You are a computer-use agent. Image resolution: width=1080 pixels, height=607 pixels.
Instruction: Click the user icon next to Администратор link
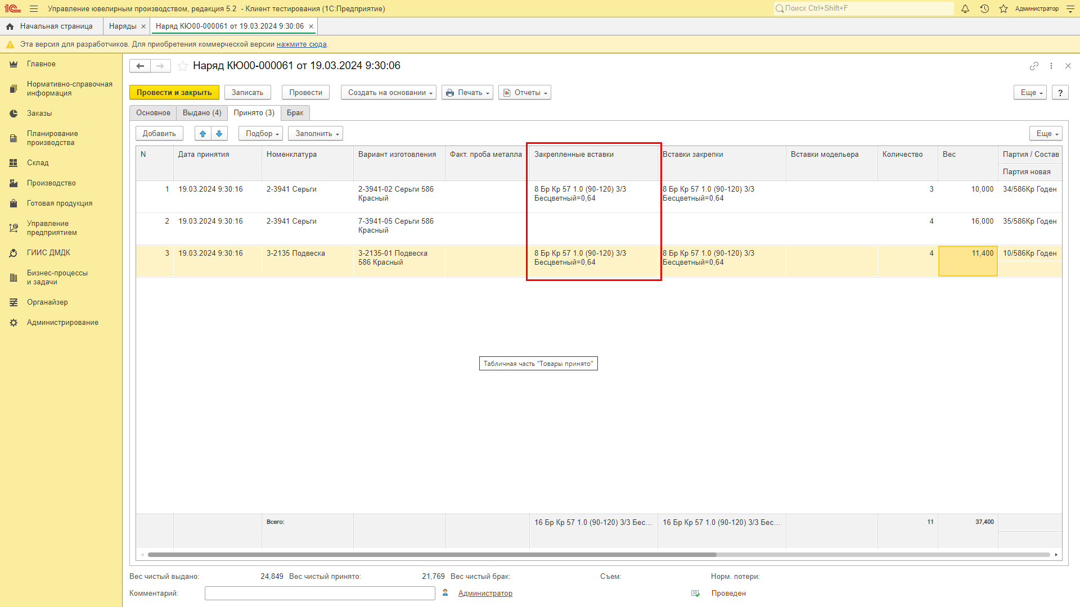pos(445,593)
